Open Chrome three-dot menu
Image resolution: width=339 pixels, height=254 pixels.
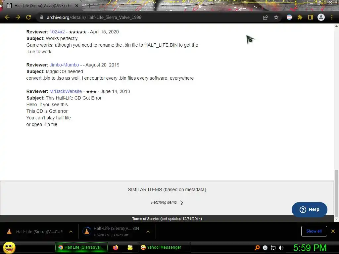(332, 17)
